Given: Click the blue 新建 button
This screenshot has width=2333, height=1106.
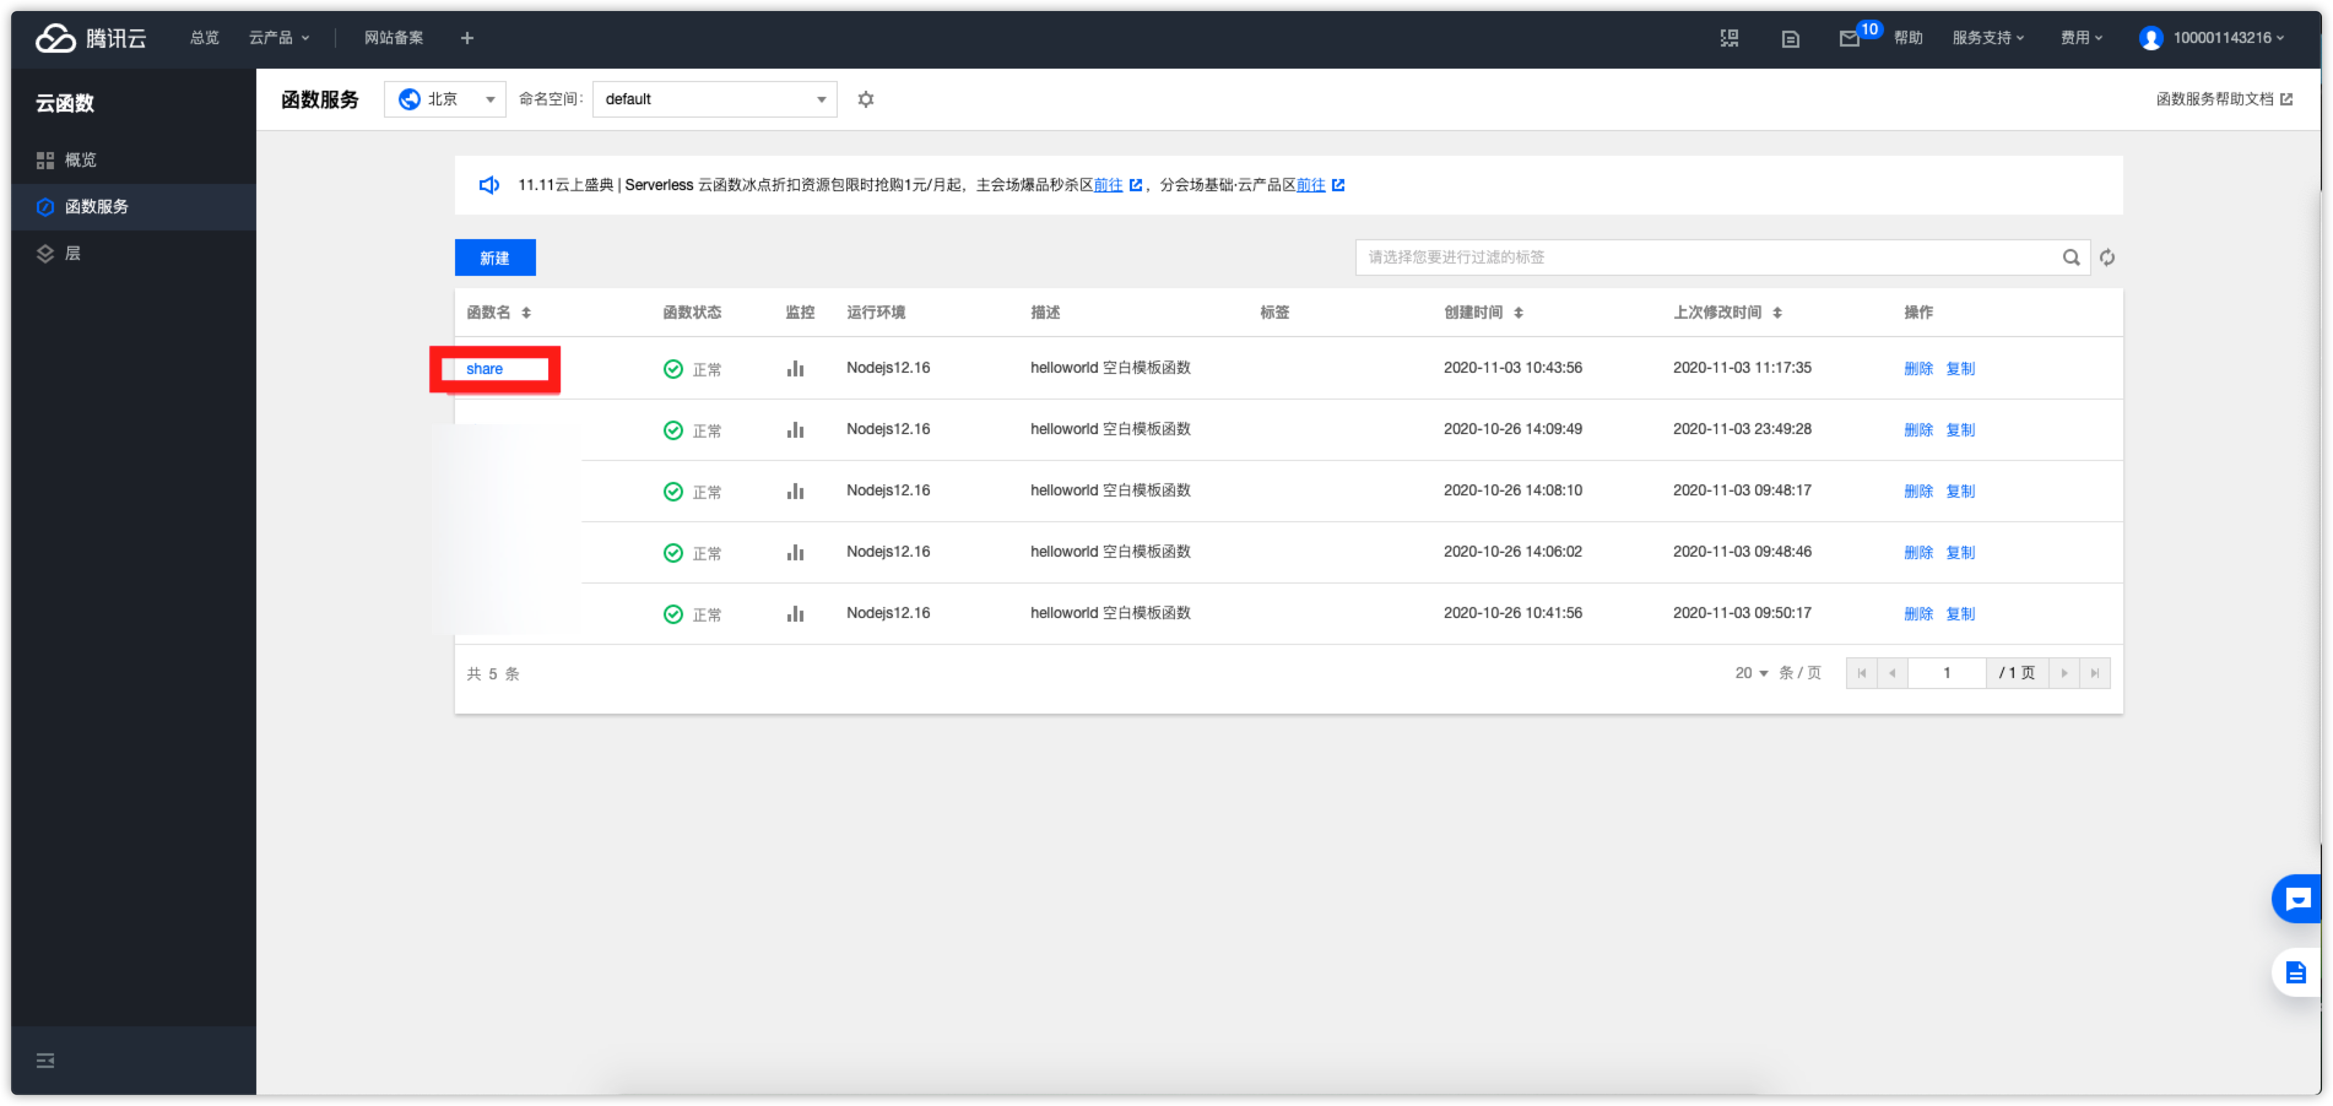Looking at the screenshot, I should (x=494, y=258).
